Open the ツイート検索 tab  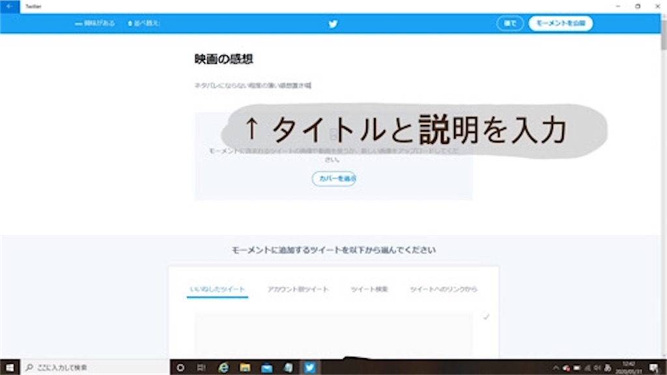coord(369,289)
